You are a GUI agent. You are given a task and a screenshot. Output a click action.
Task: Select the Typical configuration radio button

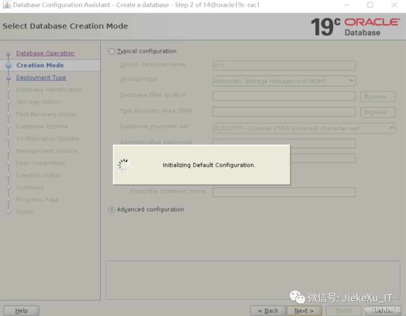111,51
